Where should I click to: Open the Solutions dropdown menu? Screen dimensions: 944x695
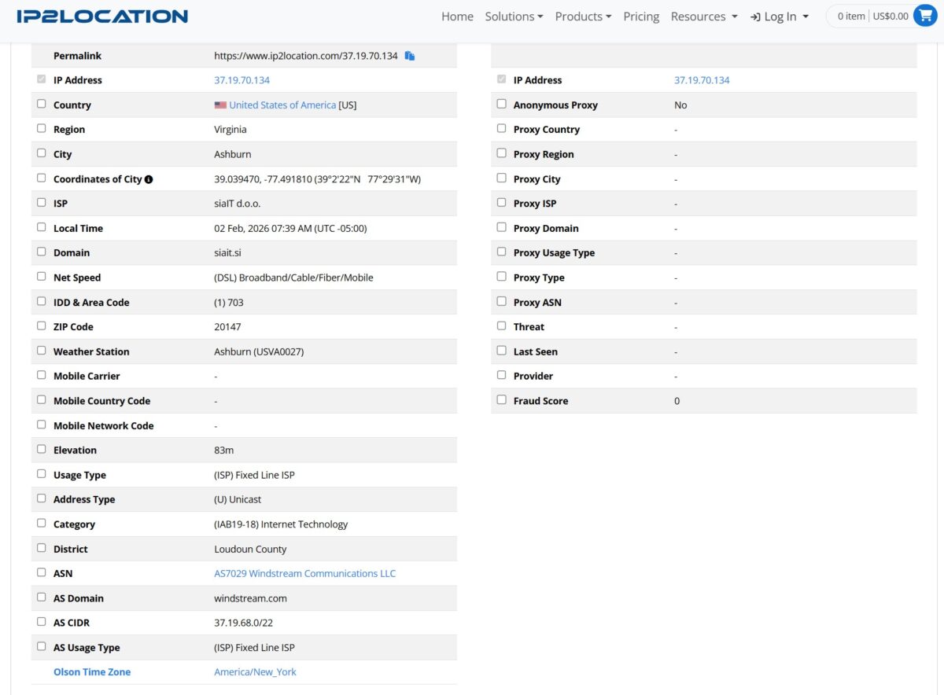[514, 16]
